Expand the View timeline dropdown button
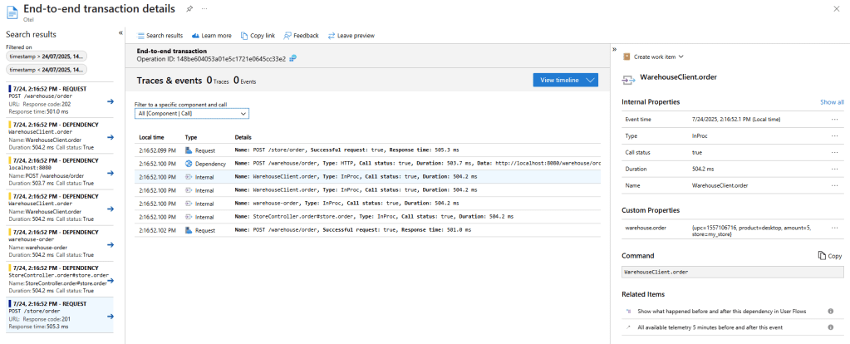This screenshot has height=344, width=850. [590, 80]
